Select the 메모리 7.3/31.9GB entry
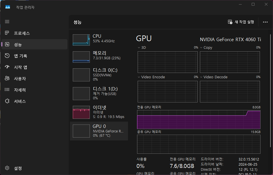The width and height of the screenshot is (273, 175). [x=99, y=57]
